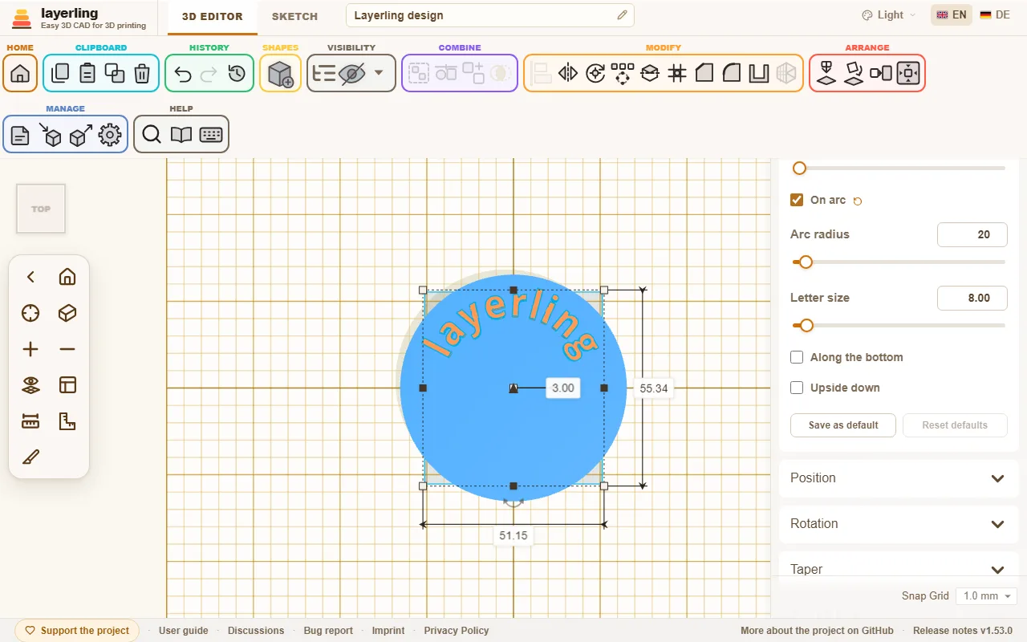Screen dimensions: 1027x642
Task: Click the Letter size slider handle
Action: [x=806, y=325]
